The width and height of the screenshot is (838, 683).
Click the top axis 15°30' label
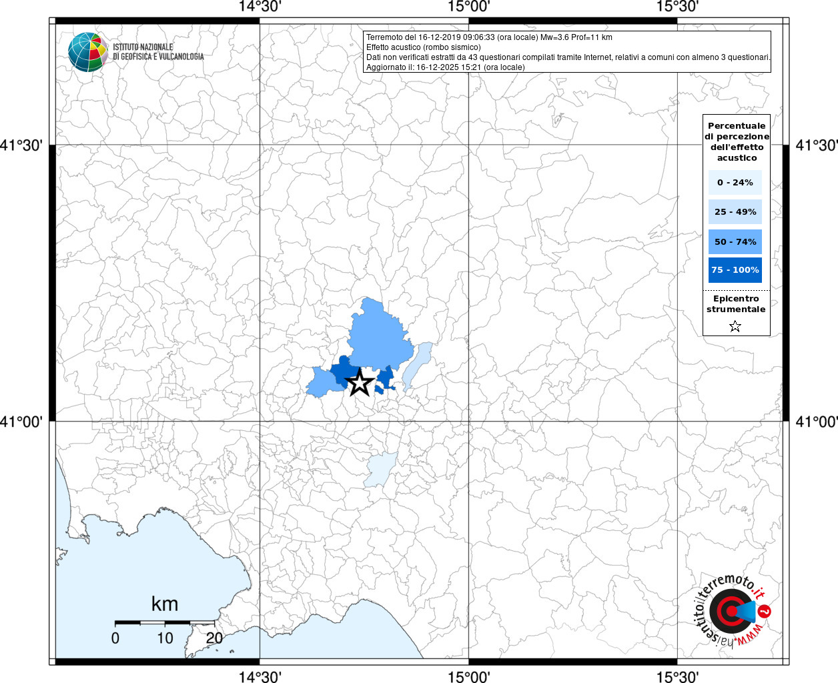[677, 7]
